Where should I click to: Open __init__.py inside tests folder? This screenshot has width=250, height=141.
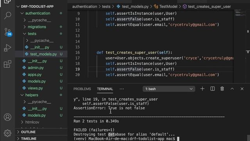[40, 47]
